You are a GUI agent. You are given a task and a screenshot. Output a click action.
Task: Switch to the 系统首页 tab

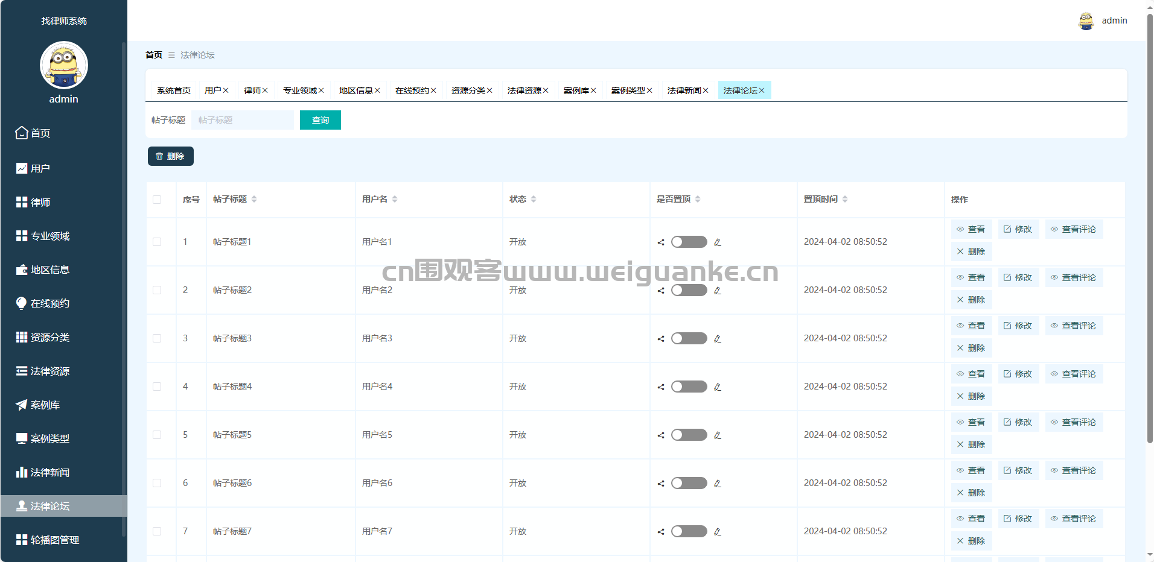[x=174, y=90]
